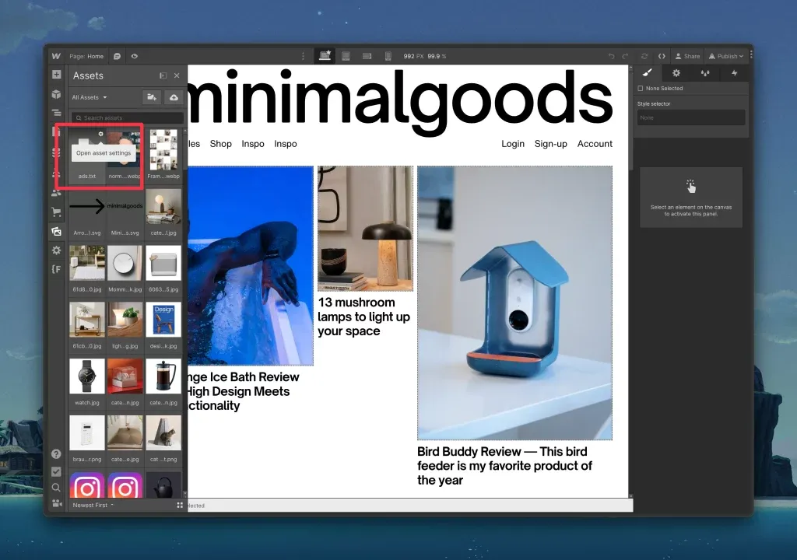Open the code export brackets icon
The width and height of the screenshot is (797, 560).
[x=662, y=57]
